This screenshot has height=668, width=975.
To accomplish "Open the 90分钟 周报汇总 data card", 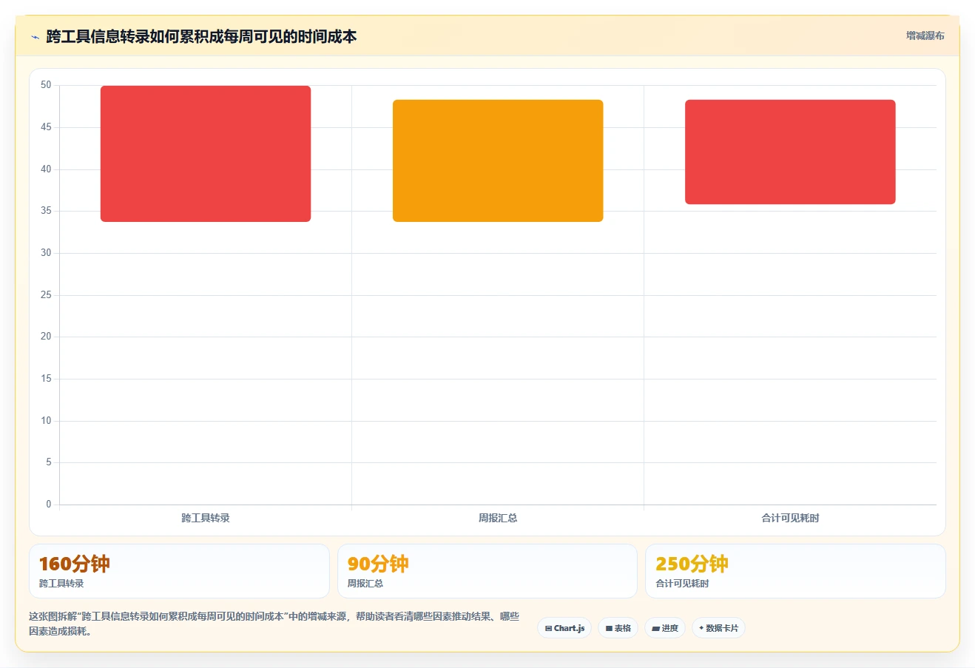I will coord(487,571).
